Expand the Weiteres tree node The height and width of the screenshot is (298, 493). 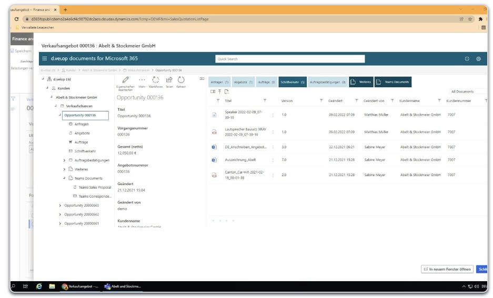point(65,170)
